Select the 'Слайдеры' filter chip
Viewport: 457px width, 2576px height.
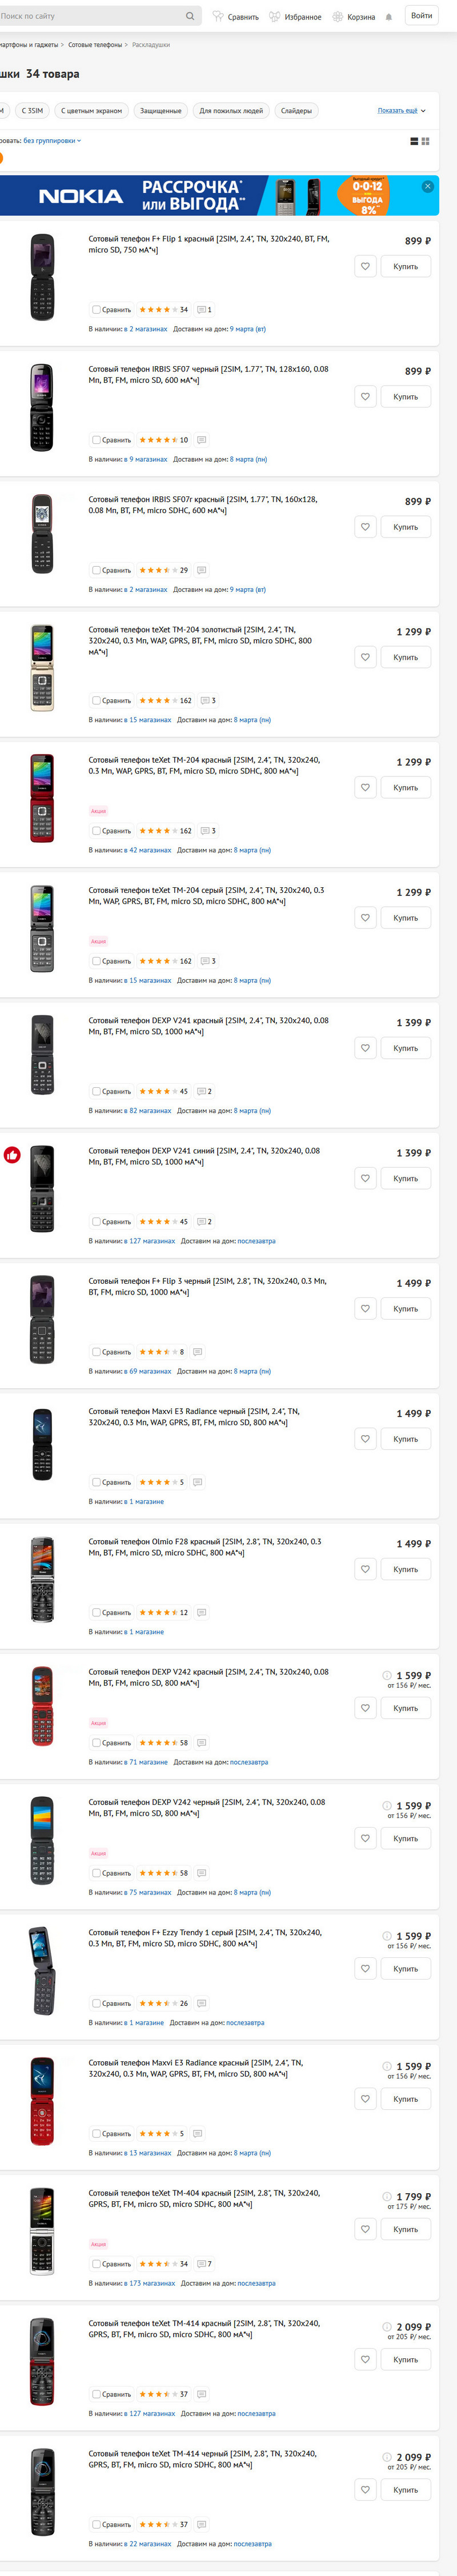coord(296,111)
